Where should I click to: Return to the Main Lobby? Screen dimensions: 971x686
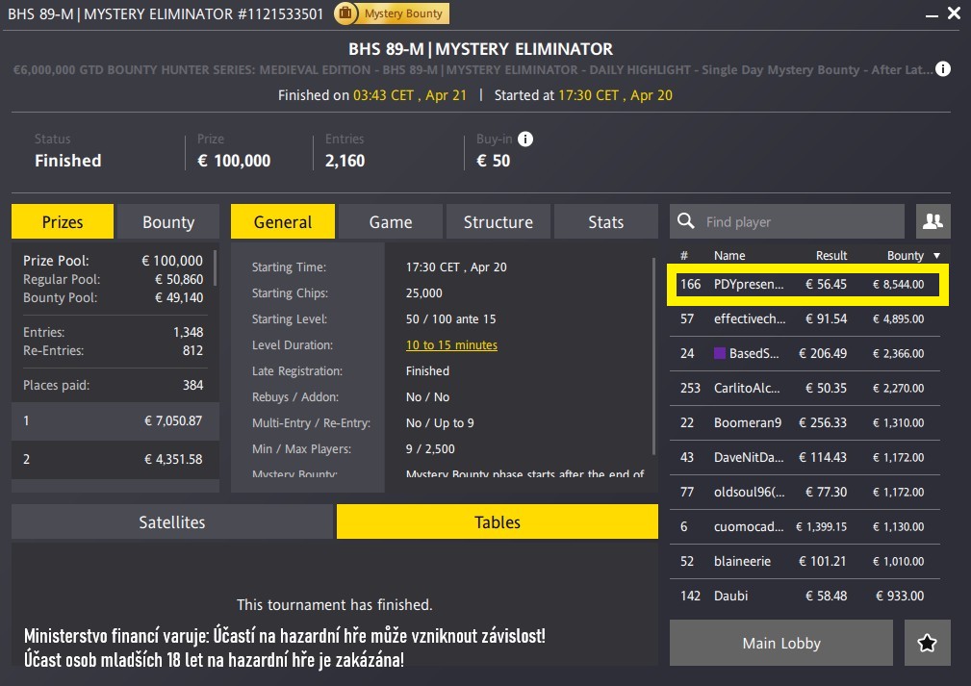[x=781, y=644]
